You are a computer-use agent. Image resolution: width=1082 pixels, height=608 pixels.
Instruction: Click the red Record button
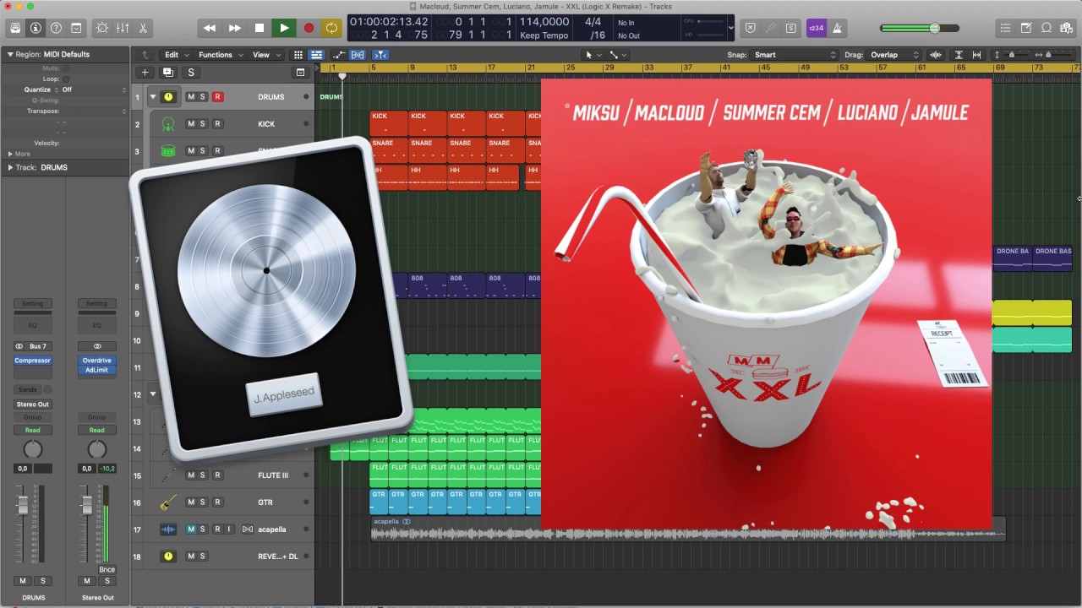click(x=309, y=28)
